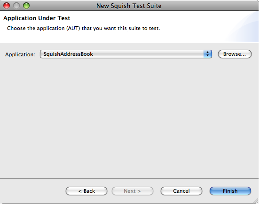Click the New Squish Test Suite title bar
260x205 pixels.
(129, 6)
